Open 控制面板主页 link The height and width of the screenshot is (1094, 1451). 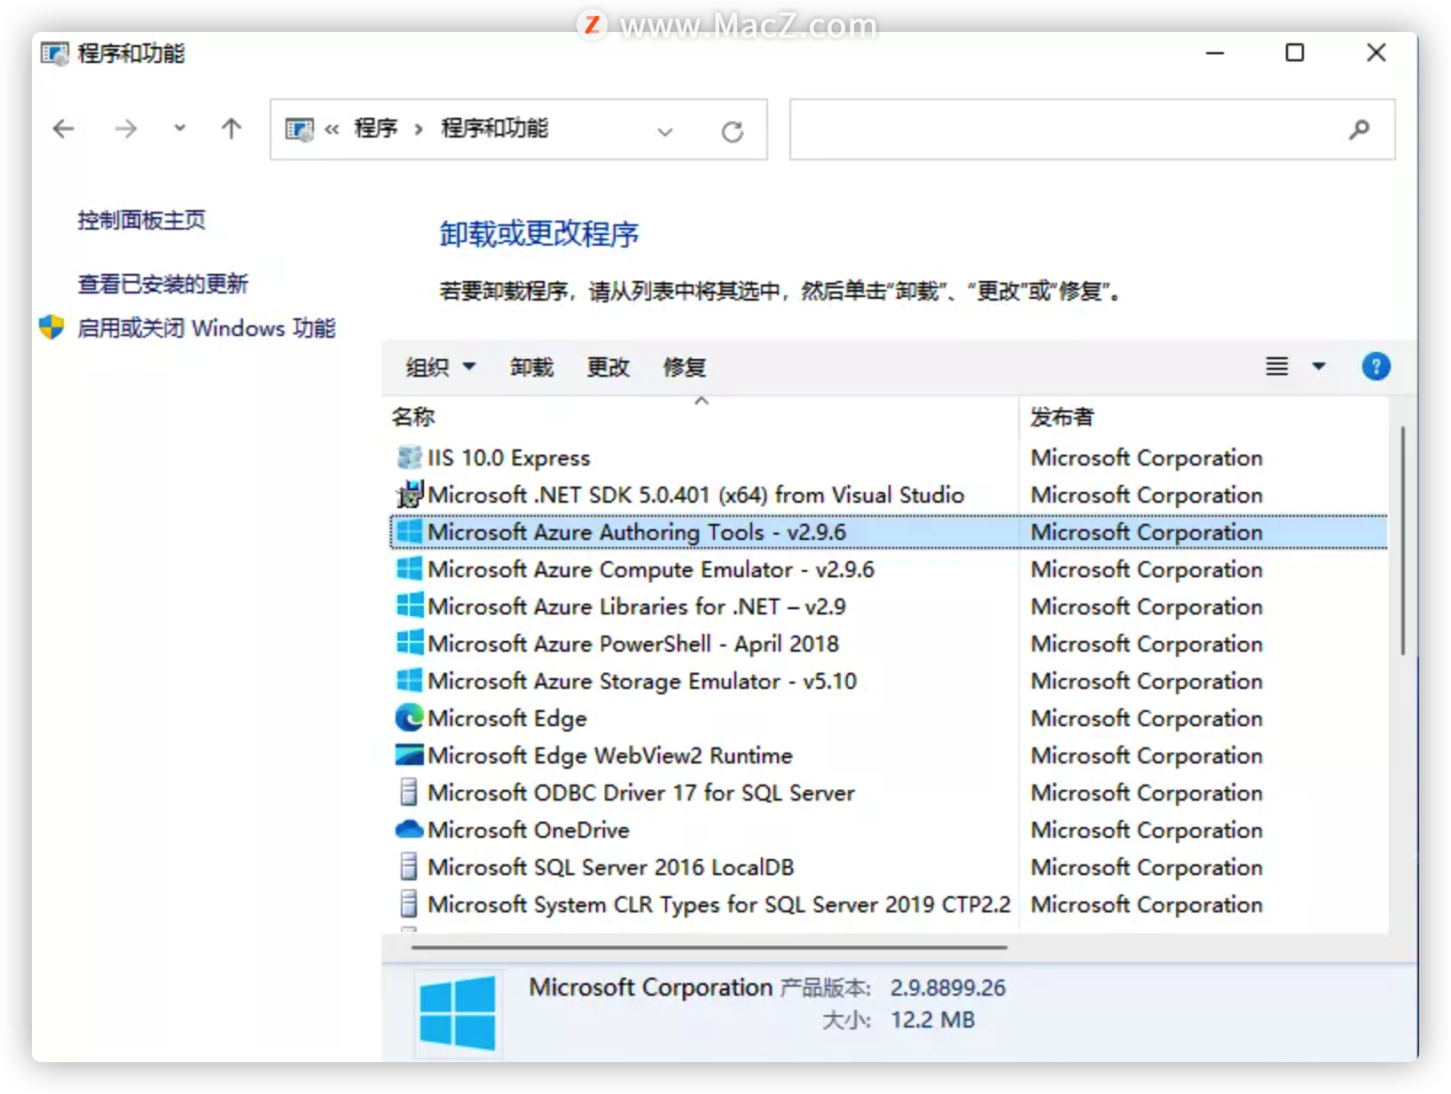pyautogui.click(x=142, y=220)
